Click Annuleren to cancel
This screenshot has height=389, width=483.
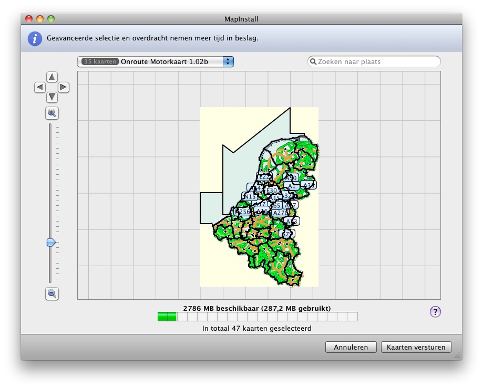[351, 347]
